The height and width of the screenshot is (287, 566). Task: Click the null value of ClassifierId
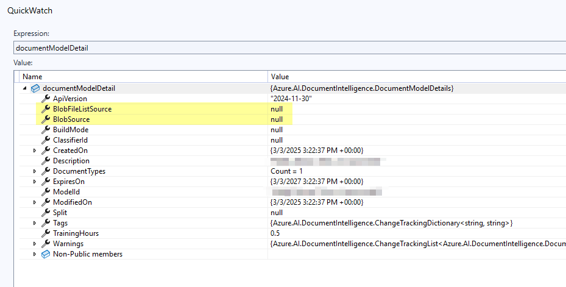pyautogui.click(x=277, y=140)
